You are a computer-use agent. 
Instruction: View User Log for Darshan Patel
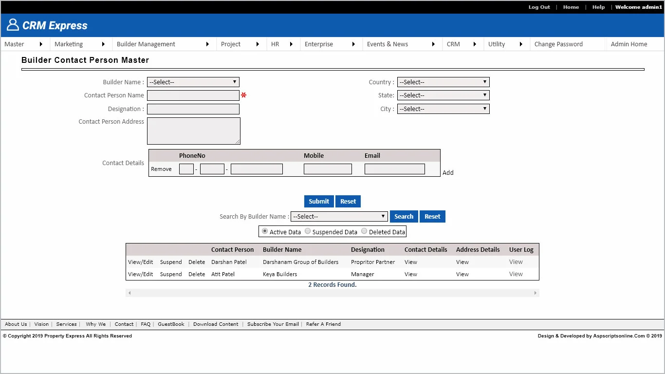(516, 262)
